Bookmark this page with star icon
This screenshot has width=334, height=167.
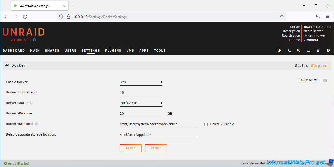tap(282, 17)
